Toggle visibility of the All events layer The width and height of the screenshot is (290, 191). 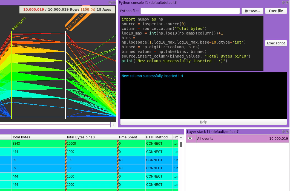pyautogui.click(x=191, y=138)
